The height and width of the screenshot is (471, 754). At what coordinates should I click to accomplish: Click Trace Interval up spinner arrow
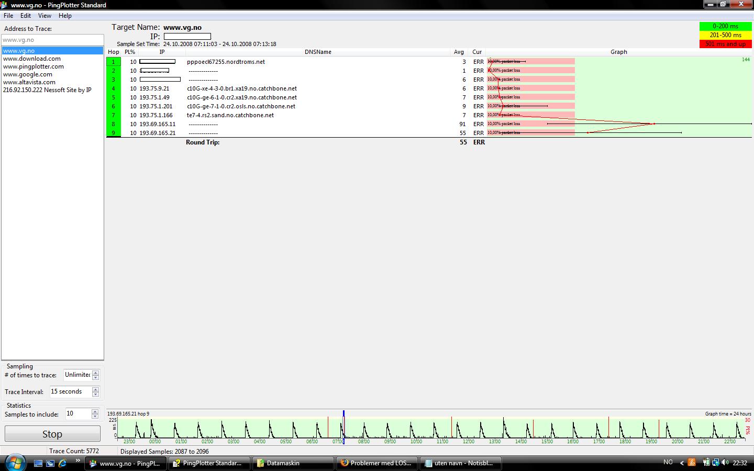95,389
